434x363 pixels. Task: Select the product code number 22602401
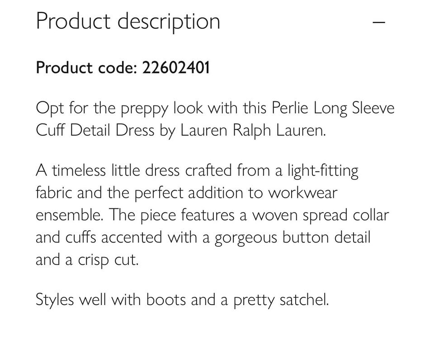(176, 67)
